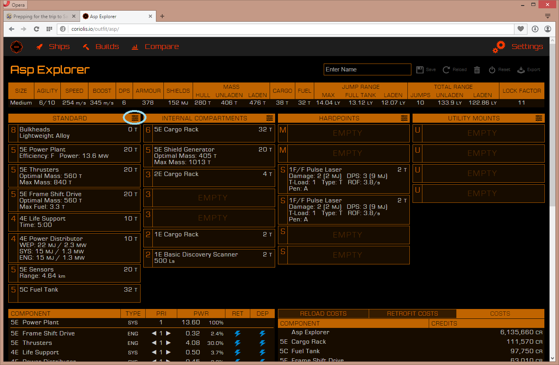Open the Ships menu
Screen dimensions: 559x365
[x=53, y=47]
